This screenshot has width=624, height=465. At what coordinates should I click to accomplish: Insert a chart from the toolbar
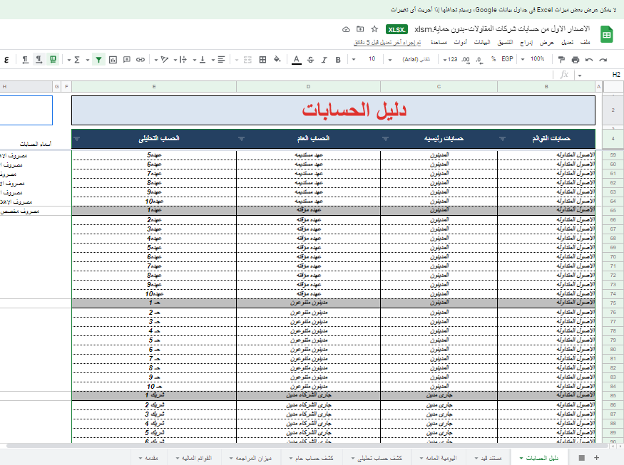tap(112, 59)
